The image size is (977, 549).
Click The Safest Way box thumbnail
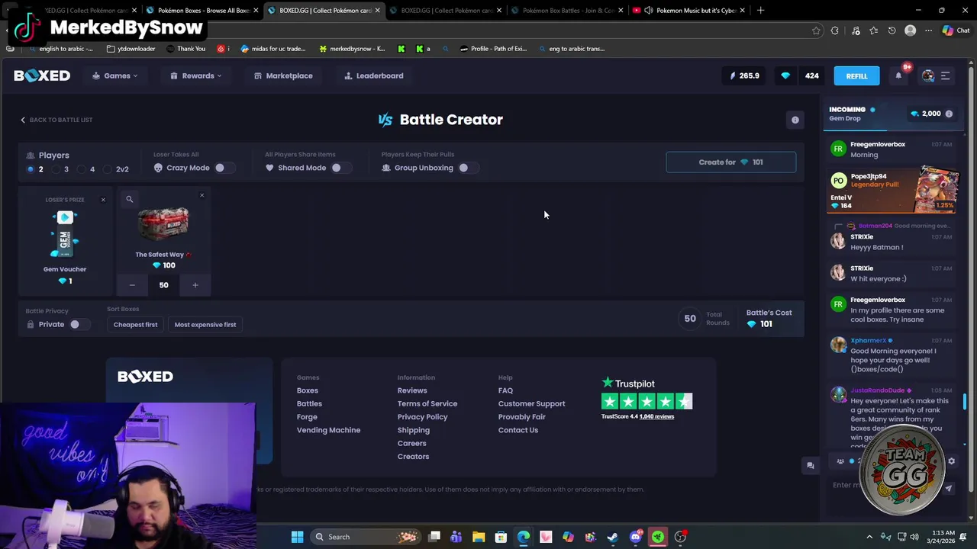coord(163,223)
